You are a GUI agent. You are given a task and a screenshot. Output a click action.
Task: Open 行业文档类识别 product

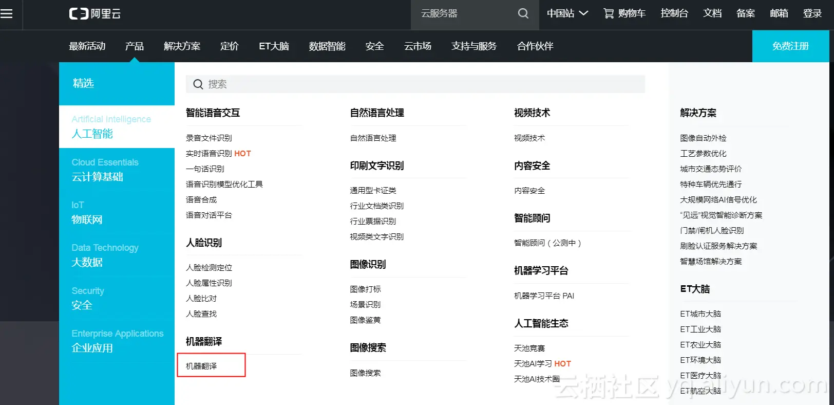coord(376,206)
